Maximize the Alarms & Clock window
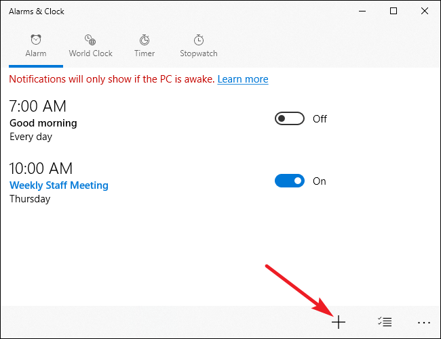441x339 pixels. coord(394,11)
